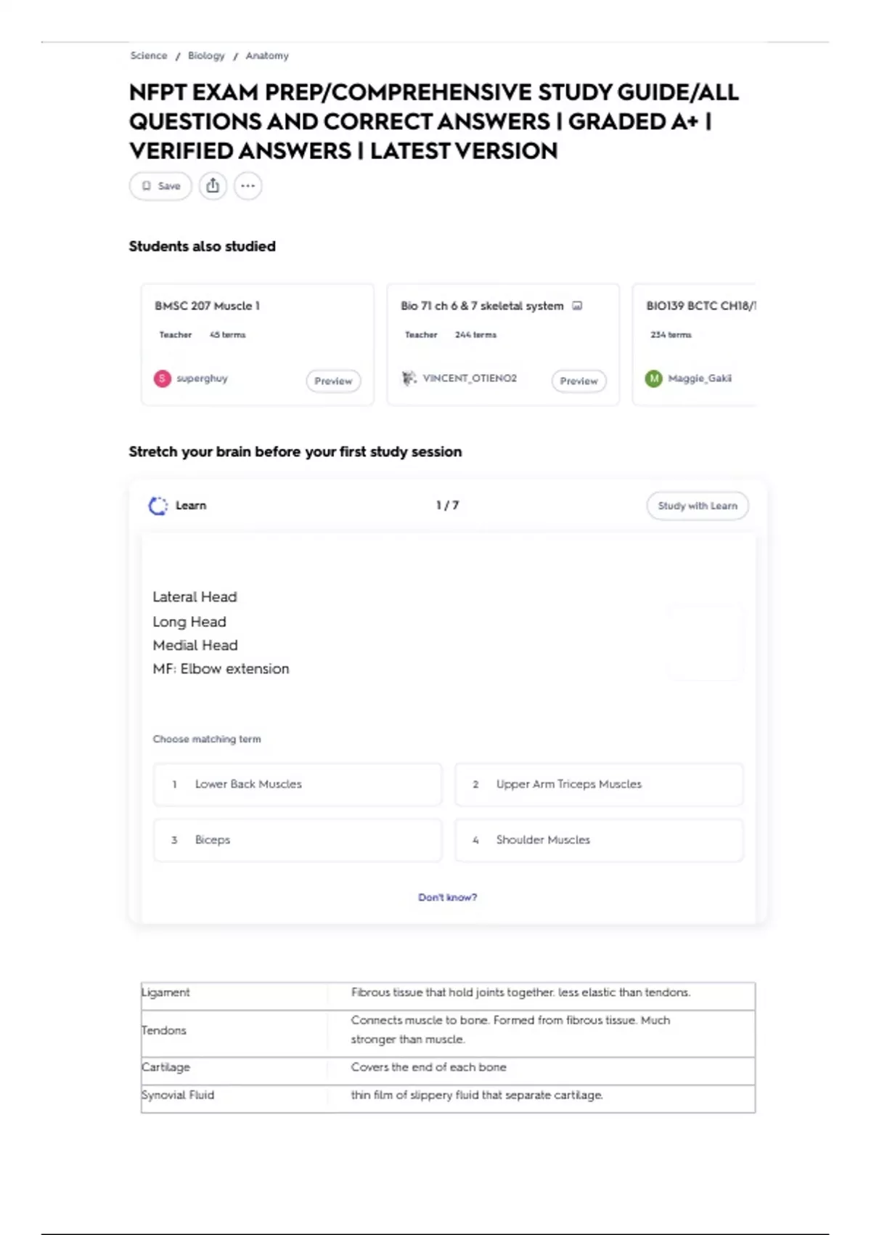Open the three-dots more options menu
This screenshot has height=1235, width=871.
[248, 186]
